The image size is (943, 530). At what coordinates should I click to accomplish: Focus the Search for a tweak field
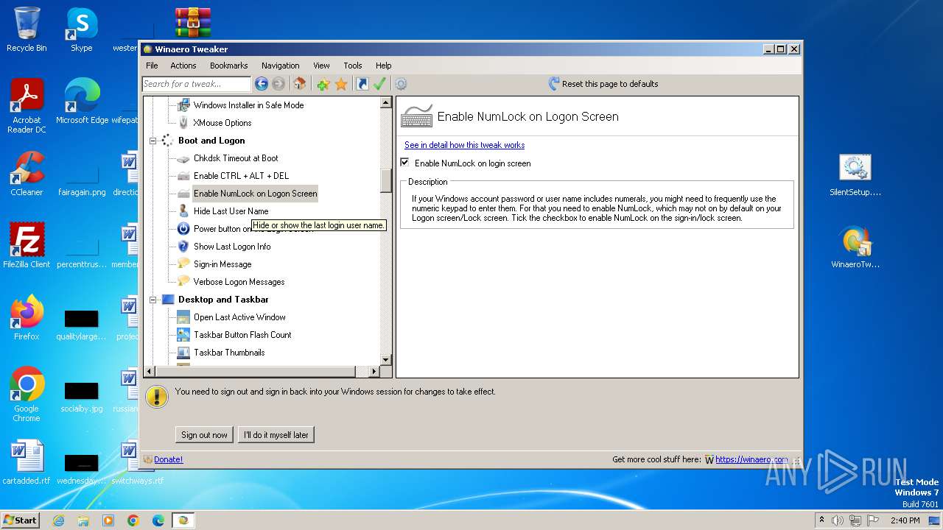click(x=197, y=84)
